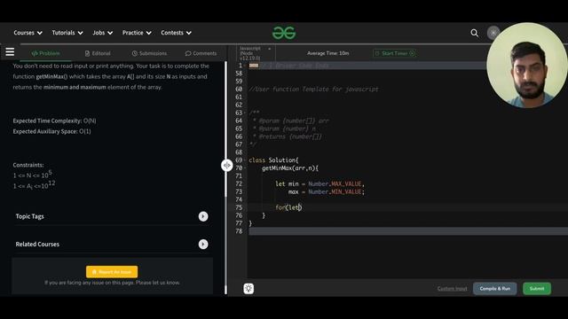Open the Jobs dropdown menu

point(103,33)
